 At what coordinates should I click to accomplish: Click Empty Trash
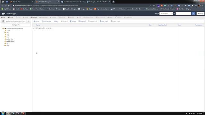click(115, 21)
